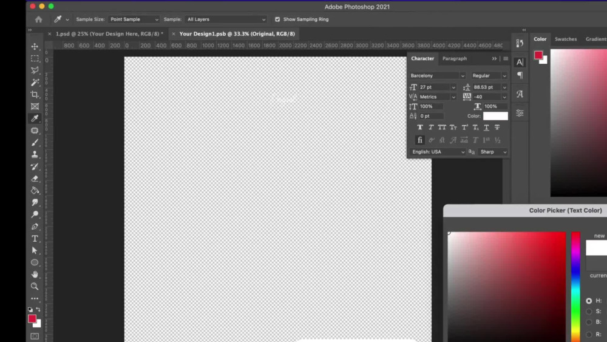Open the Edit Toolbar three-dots menu
607x342 pixels.
(35, 299)
